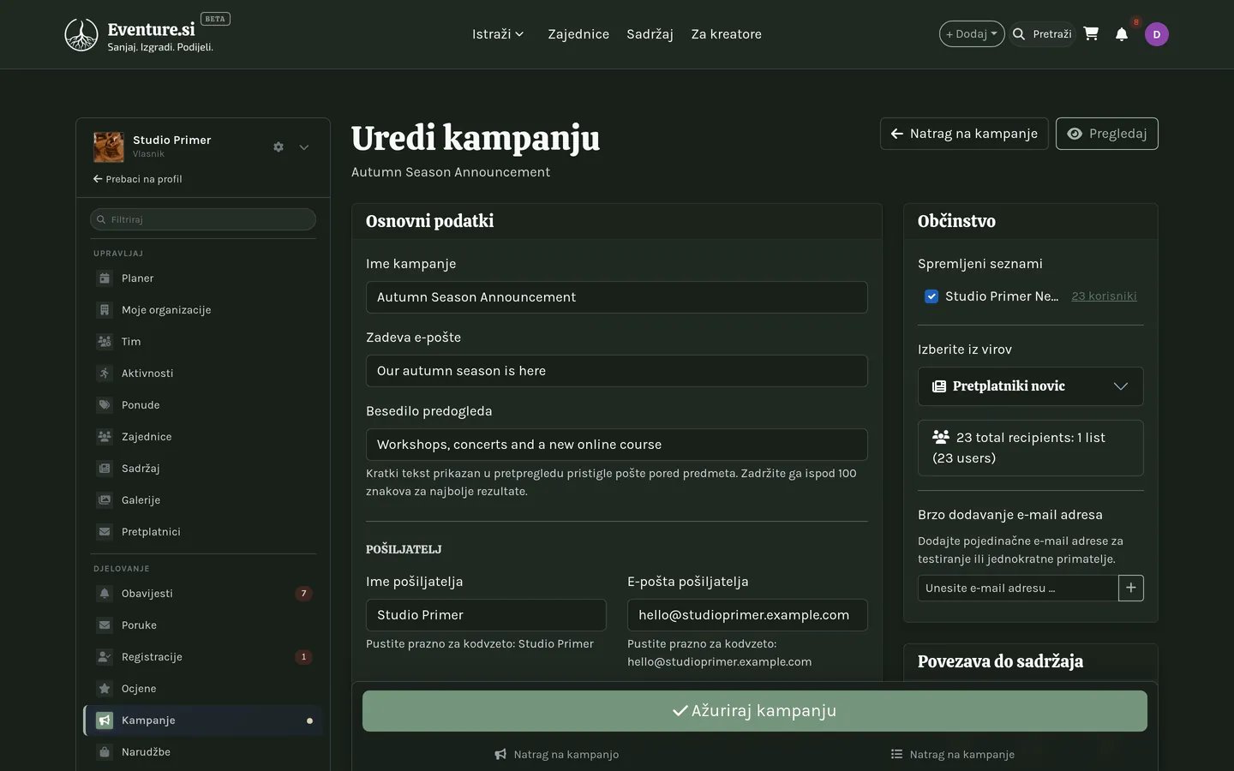Open Zajednice in top navigation
Viewport: 1234px width, 771px height.
pos(578,34)
